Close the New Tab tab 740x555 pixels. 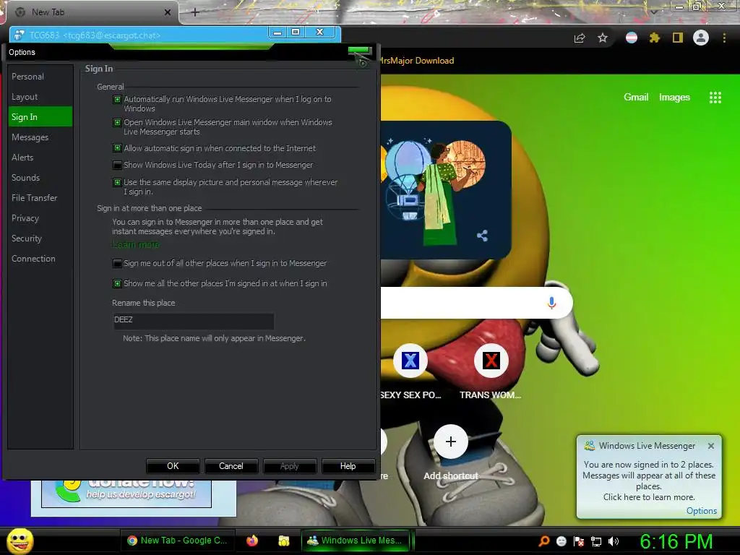point(168,12)
